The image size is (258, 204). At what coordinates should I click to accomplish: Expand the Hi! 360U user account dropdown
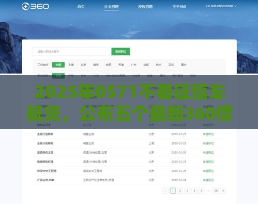point(221,6)
